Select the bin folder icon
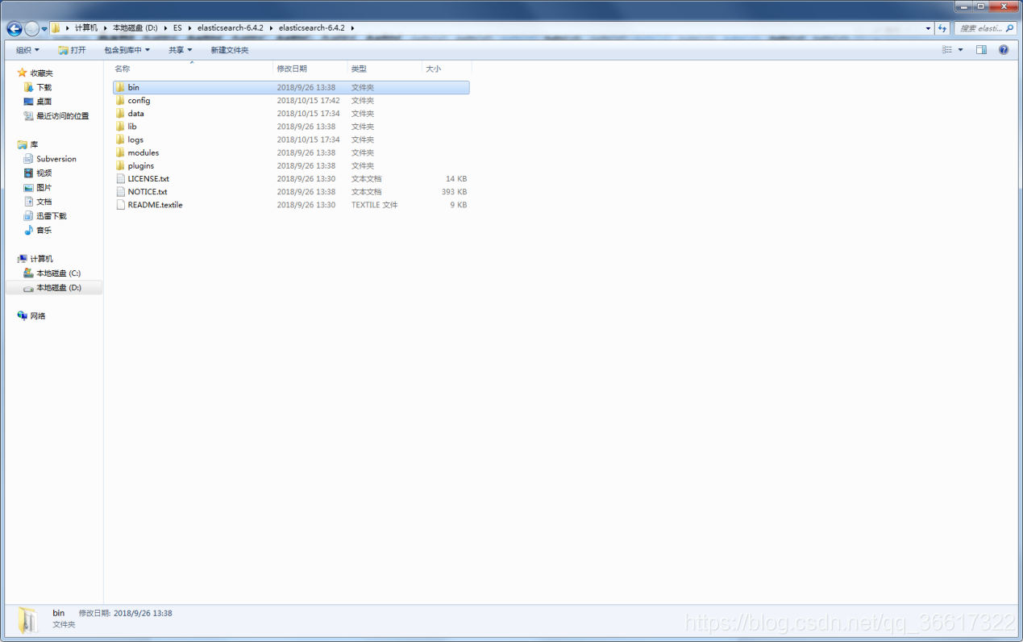The width and height of the screenshot is (1023, 642). click(x=120, y=87)
